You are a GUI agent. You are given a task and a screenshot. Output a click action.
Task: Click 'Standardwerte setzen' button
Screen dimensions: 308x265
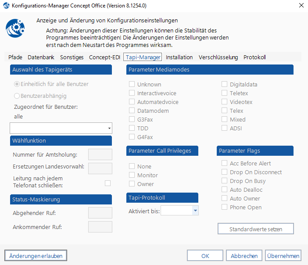click(x=255, y=229)
